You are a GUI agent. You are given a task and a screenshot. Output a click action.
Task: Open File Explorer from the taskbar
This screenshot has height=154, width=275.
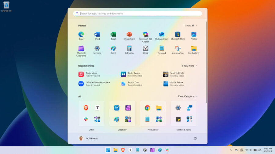point(116,150)
